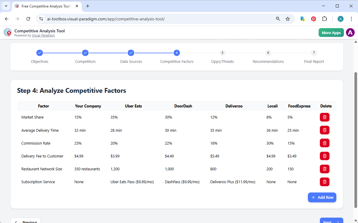Delete the Market Share row
This screenshot has height=223, width=358.
point(324,117)
